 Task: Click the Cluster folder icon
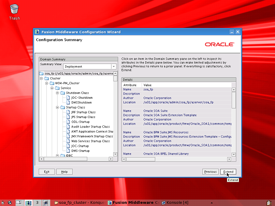(47, 78)
